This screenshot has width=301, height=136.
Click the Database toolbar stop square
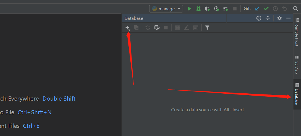click(166, 28)
